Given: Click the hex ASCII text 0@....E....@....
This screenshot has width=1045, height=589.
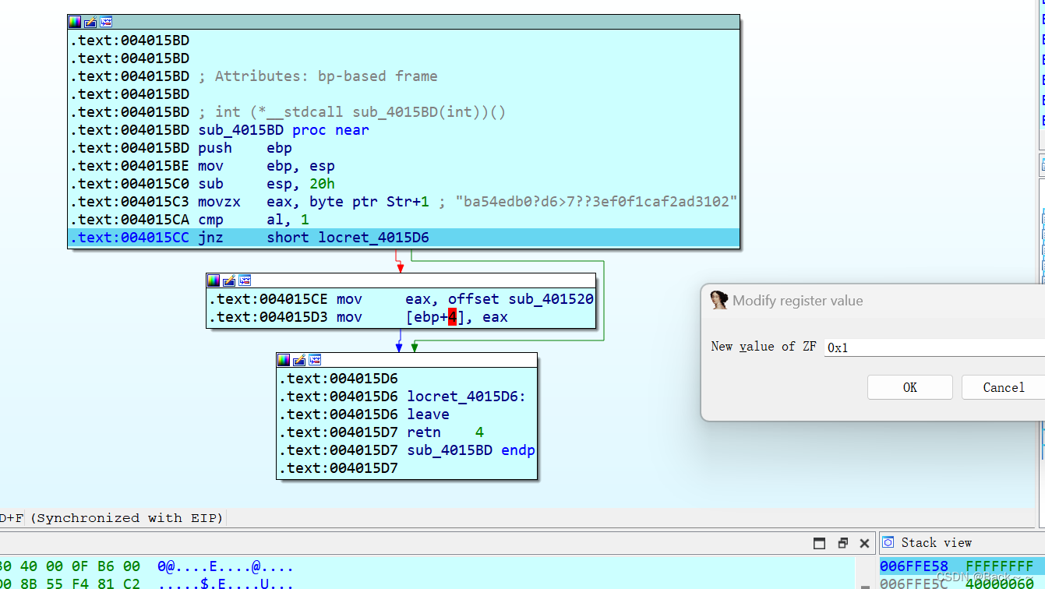Looking at the screenshot, I should click(x=225, y=566).
